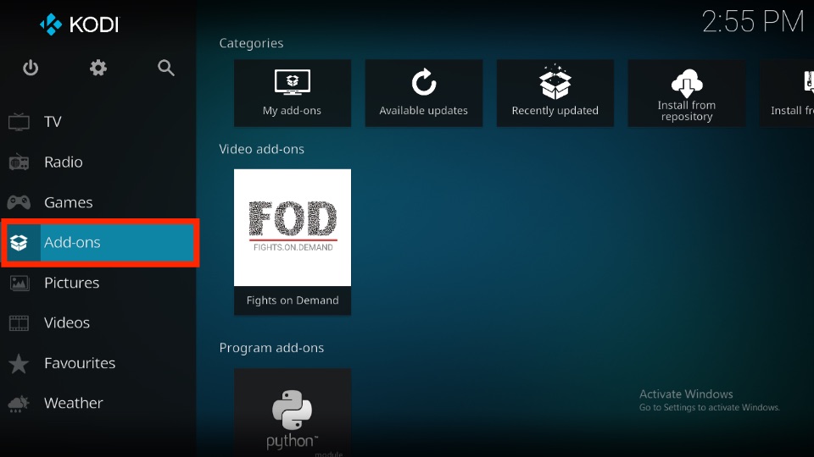
Task: Click the 'Program add-ons' heading text
Action: [x=271, y=348]
